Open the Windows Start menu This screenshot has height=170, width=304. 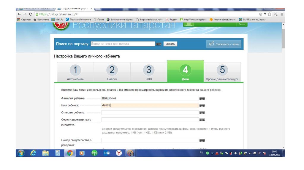click(21, 153)
